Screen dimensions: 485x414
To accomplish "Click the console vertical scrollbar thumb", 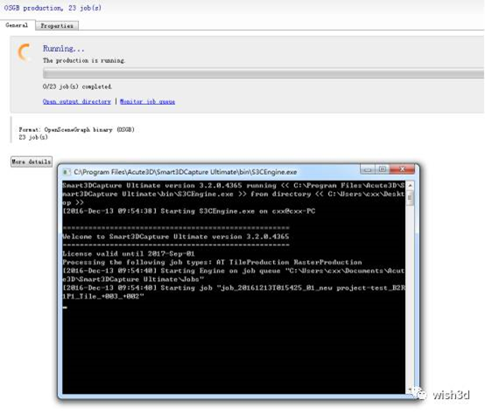I will 410,198.
